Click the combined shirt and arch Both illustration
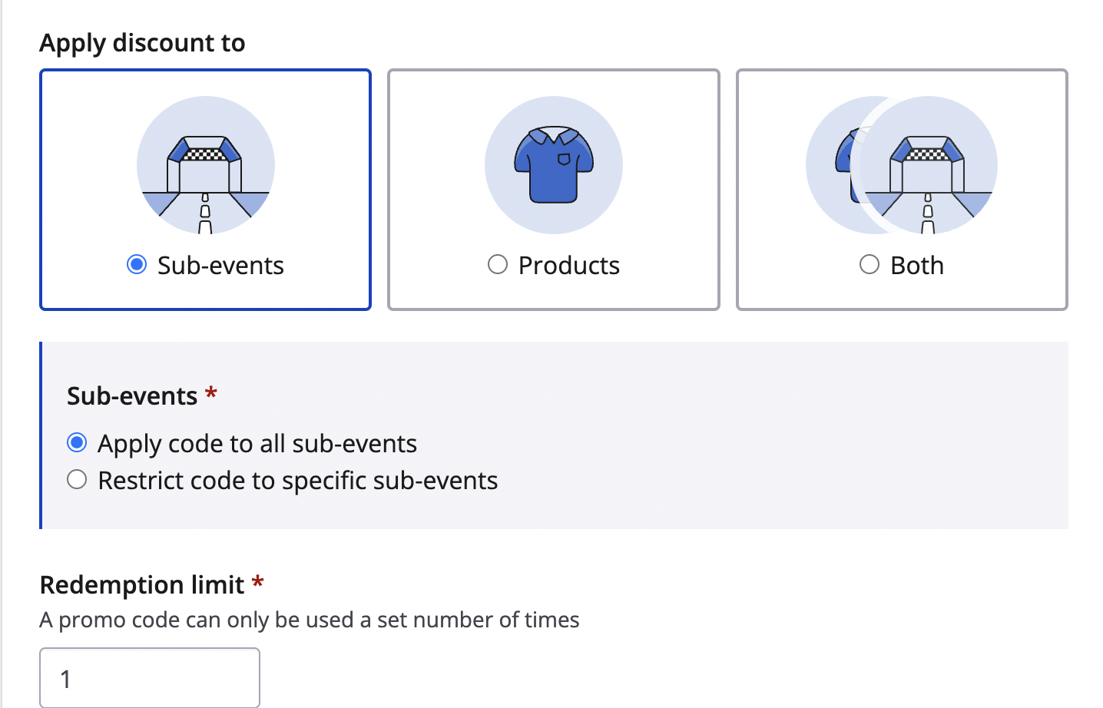This screenshot has height=708, width=1103. click(902, 165)
